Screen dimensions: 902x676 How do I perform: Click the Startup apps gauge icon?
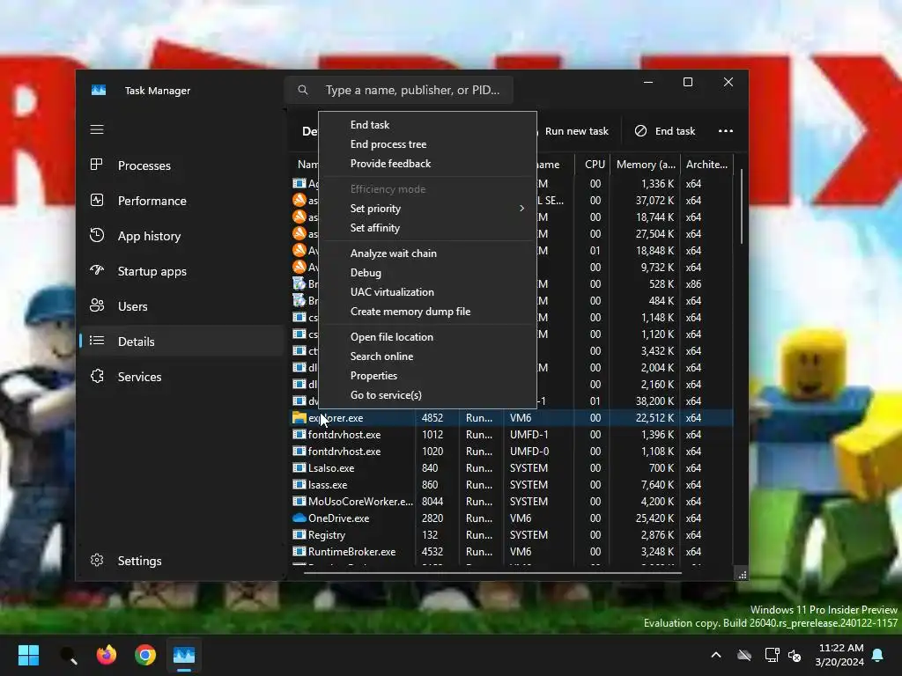[97, 270]
